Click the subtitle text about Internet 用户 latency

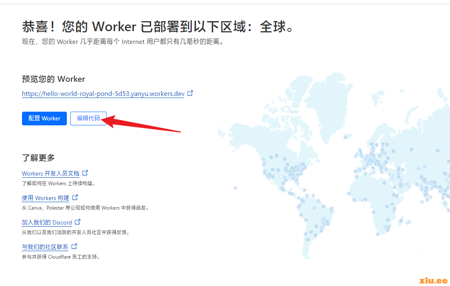123,42
